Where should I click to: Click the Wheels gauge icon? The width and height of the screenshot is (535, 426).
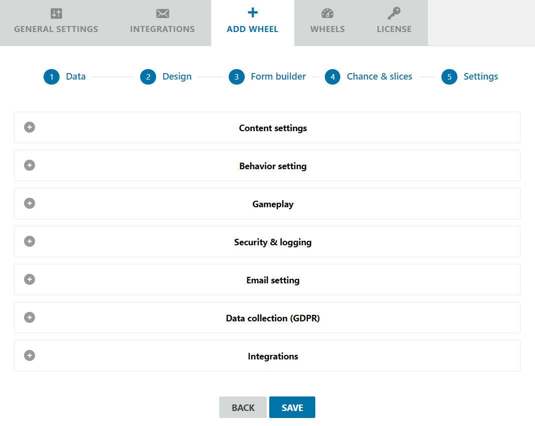pyautogui.click(x=327, y=14)
